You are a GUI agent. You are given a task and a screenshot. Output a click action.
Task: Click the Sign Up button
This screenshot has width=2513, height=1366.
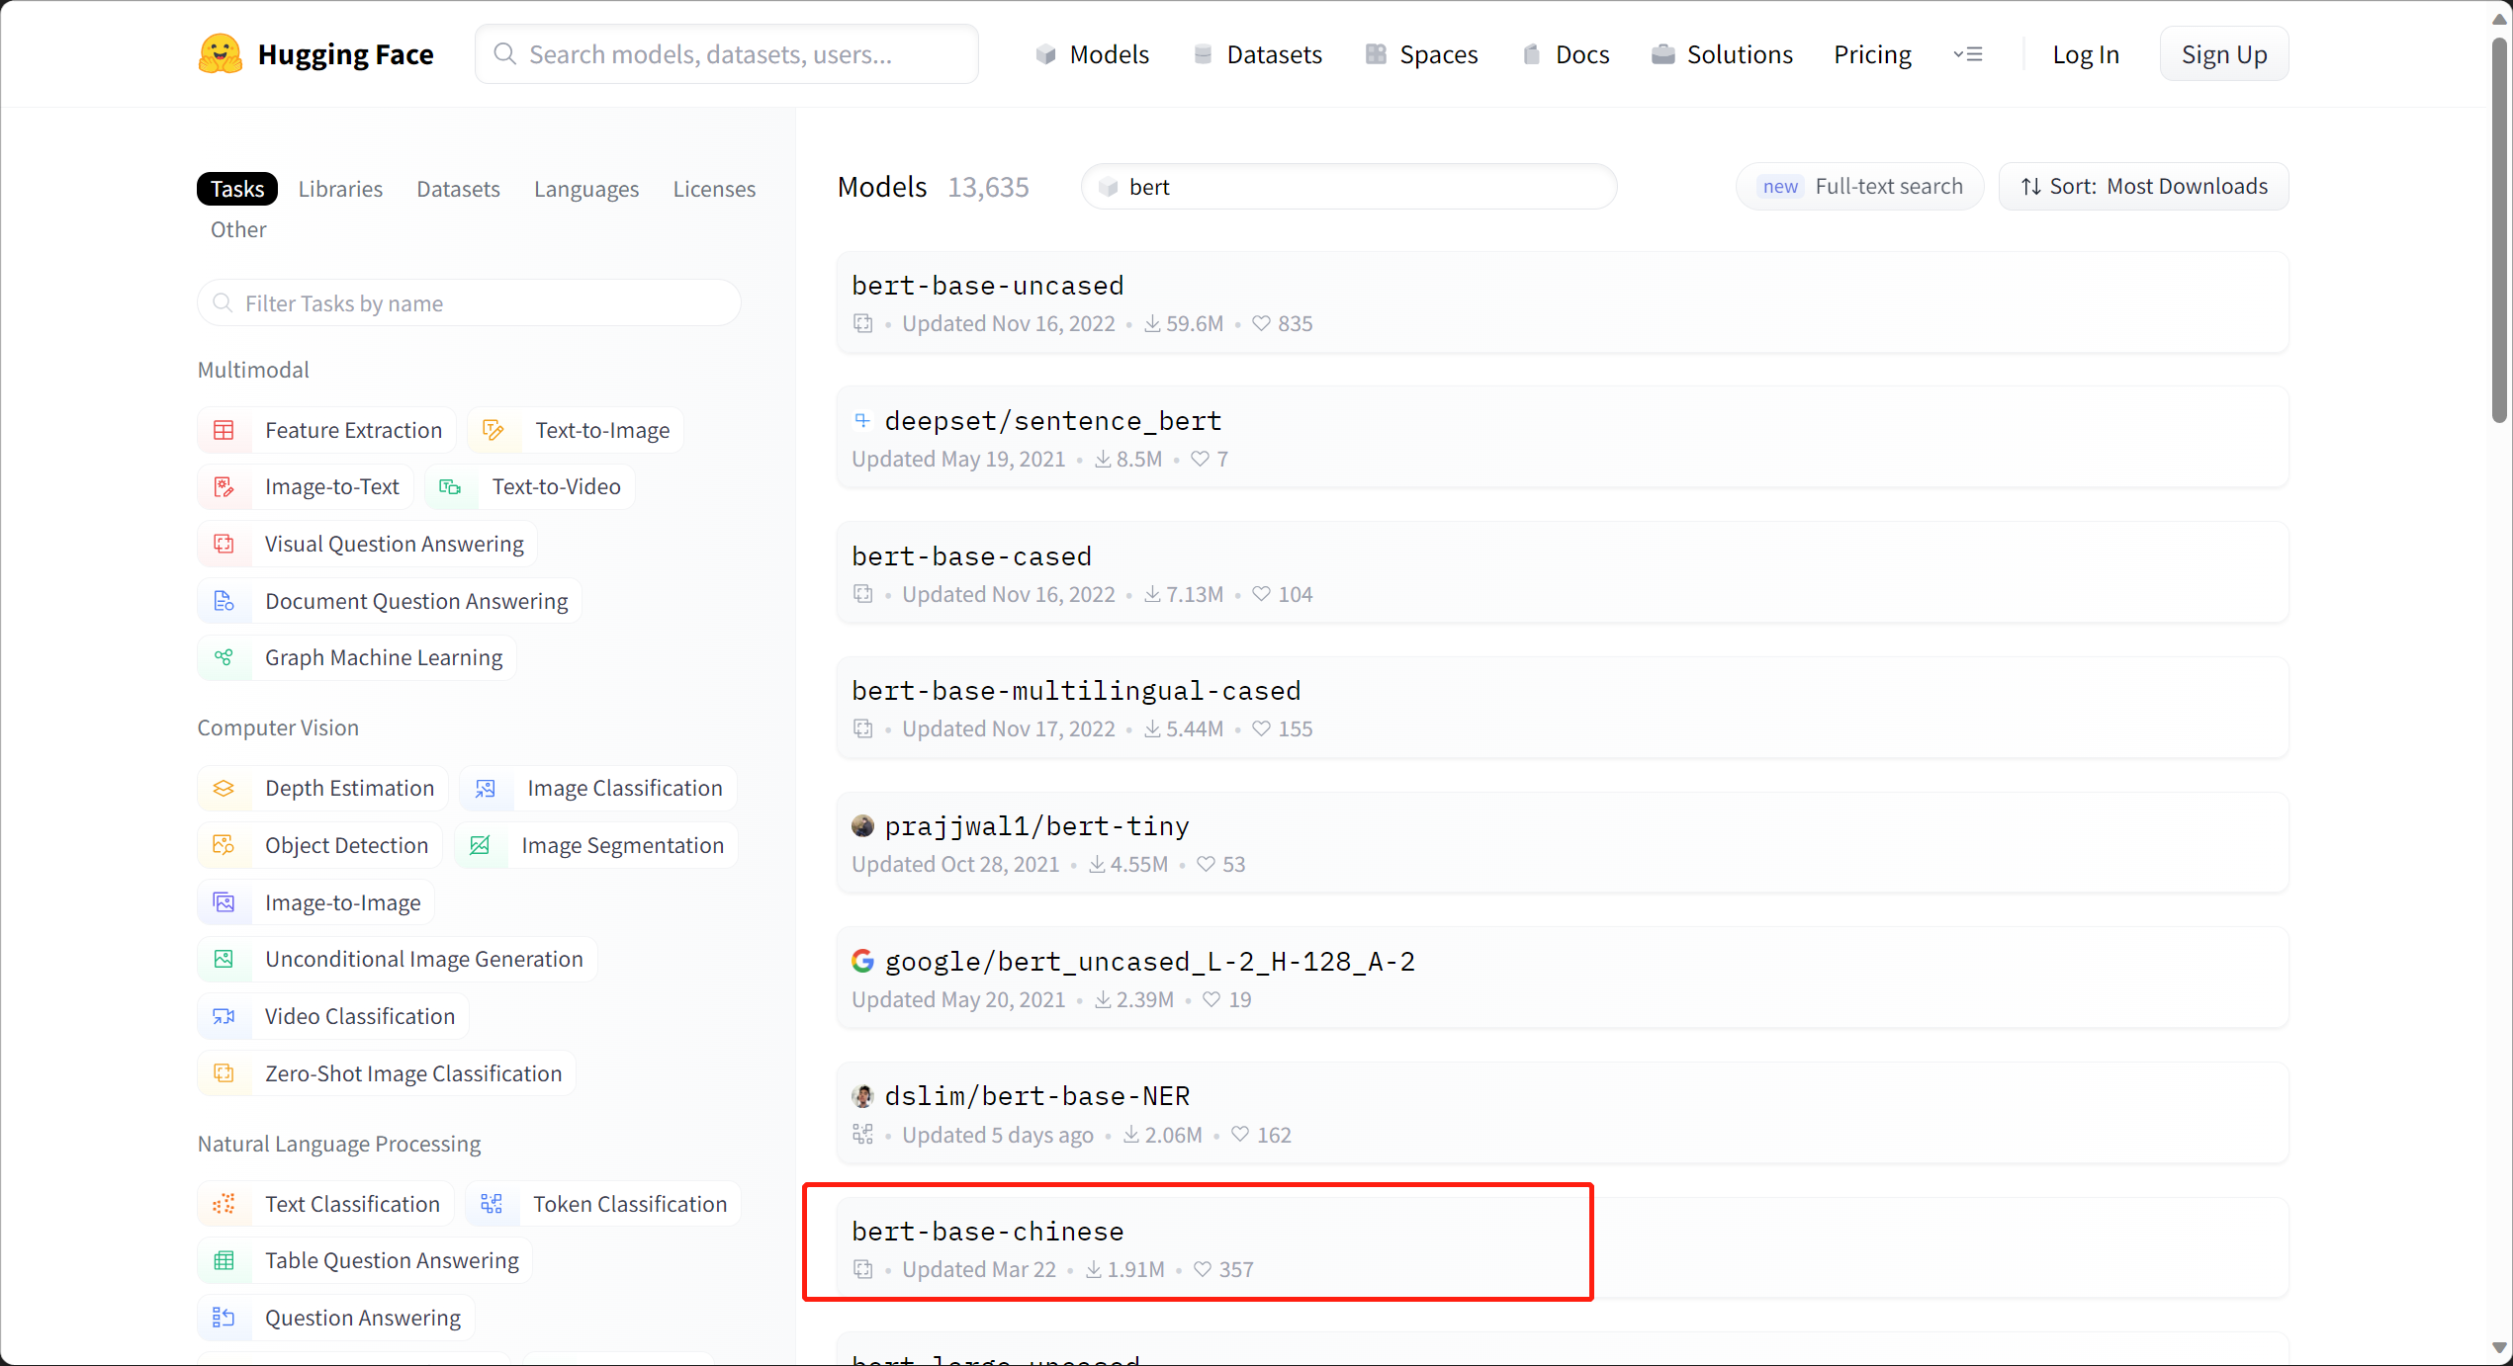[x=2224, y=54]
